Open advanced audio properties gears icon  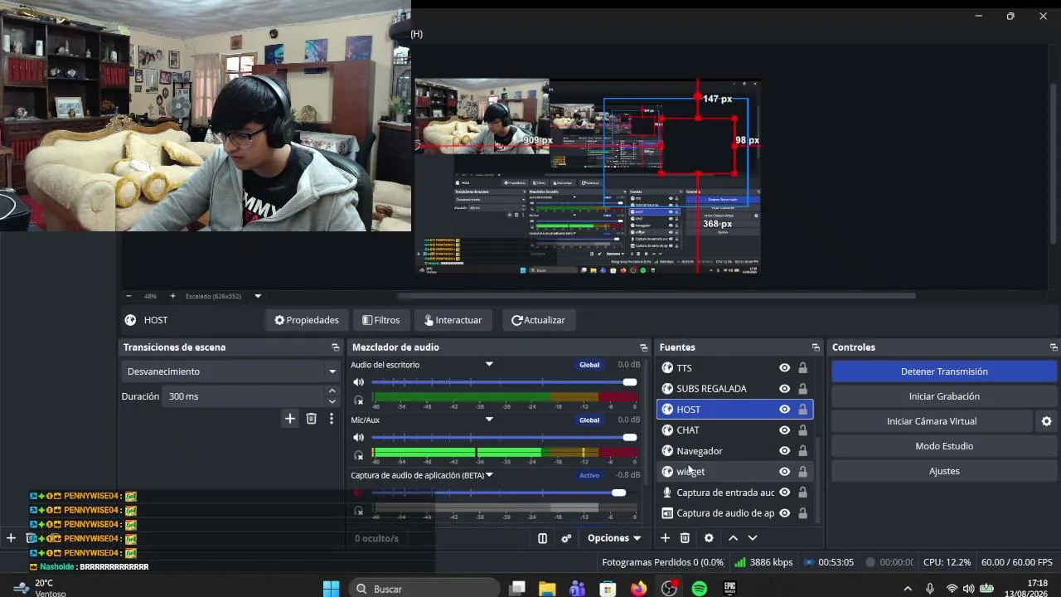[x=566, y=538]
